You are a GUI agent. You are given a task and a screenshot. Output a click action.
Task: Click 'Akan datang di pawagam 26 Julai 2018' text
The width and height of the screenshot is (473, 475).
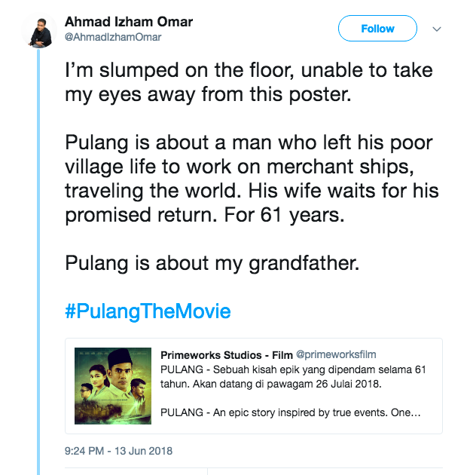coord(287,384)
